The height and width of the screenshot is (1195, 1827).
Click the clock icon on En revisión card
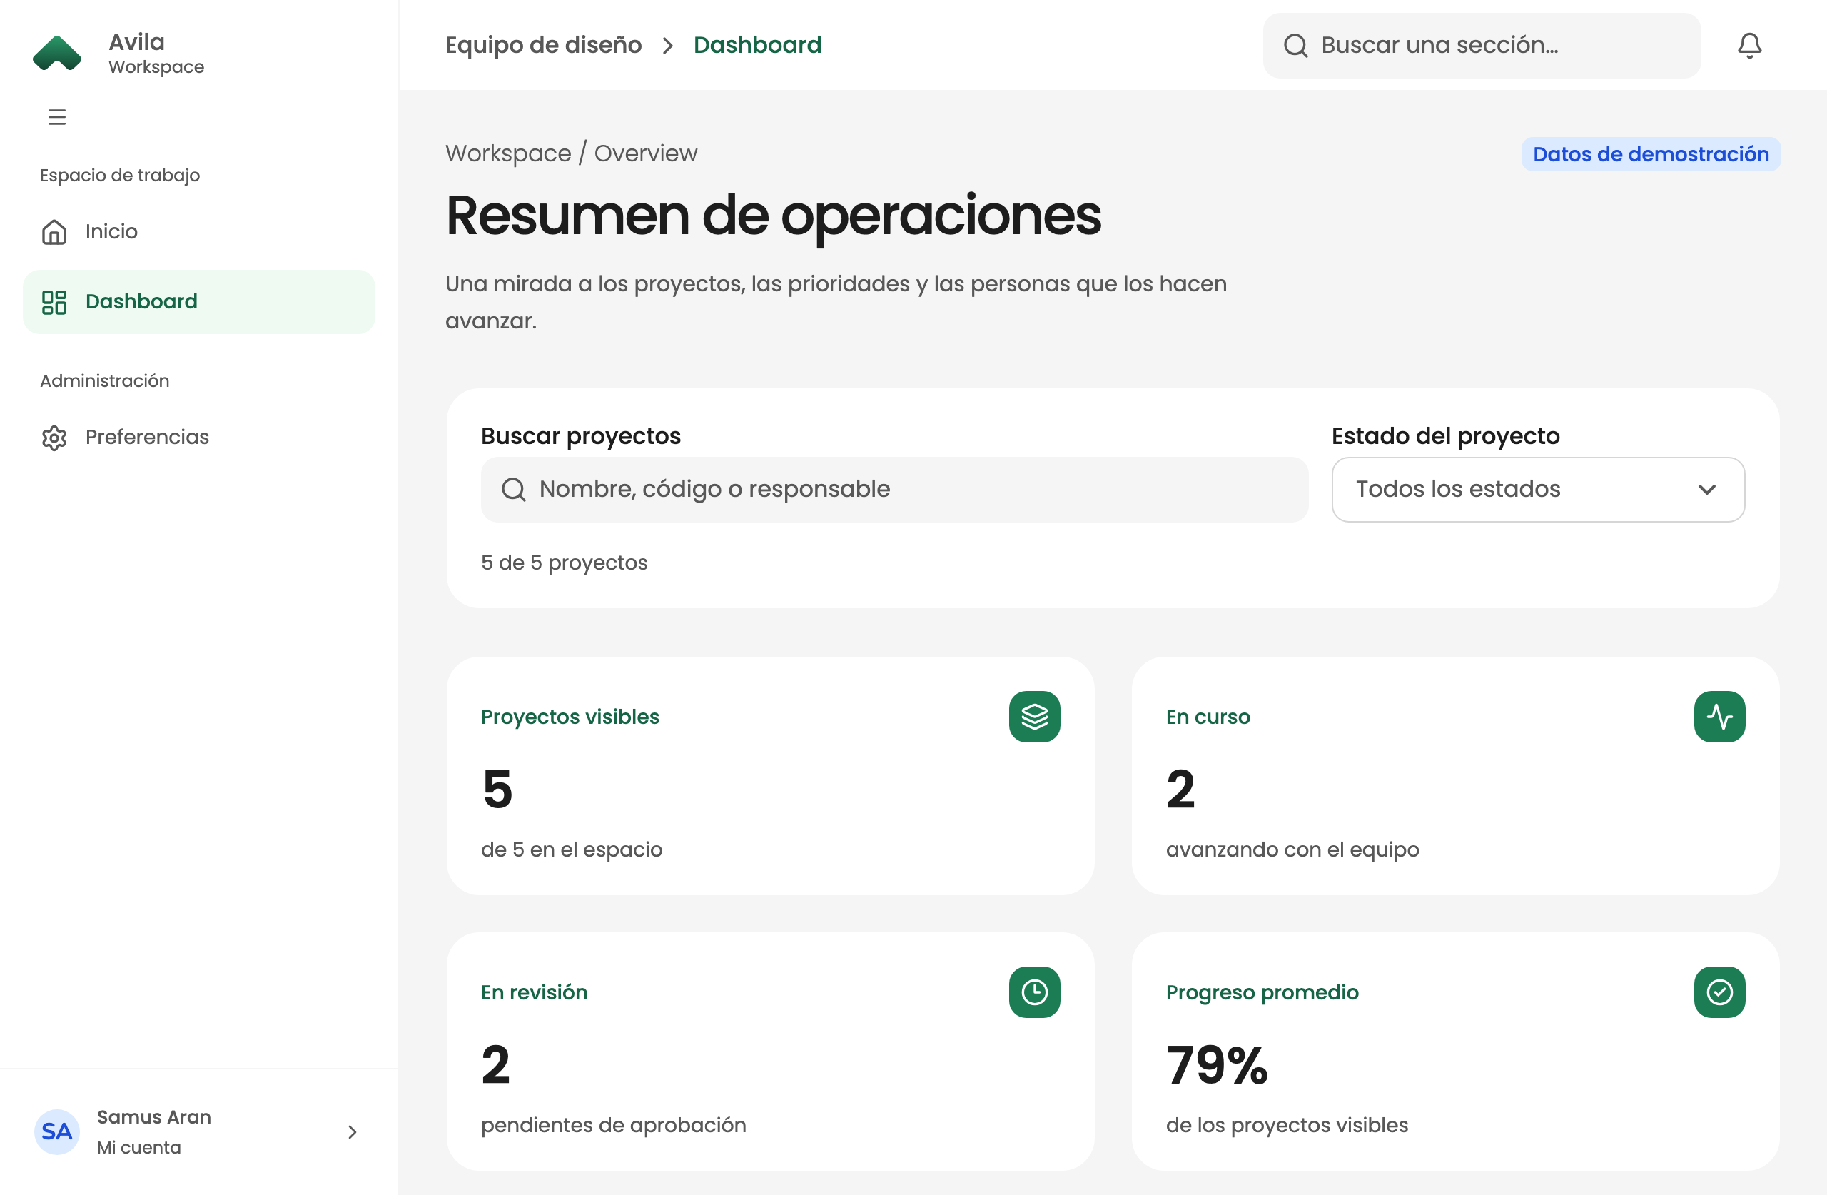click(1034, 992)
